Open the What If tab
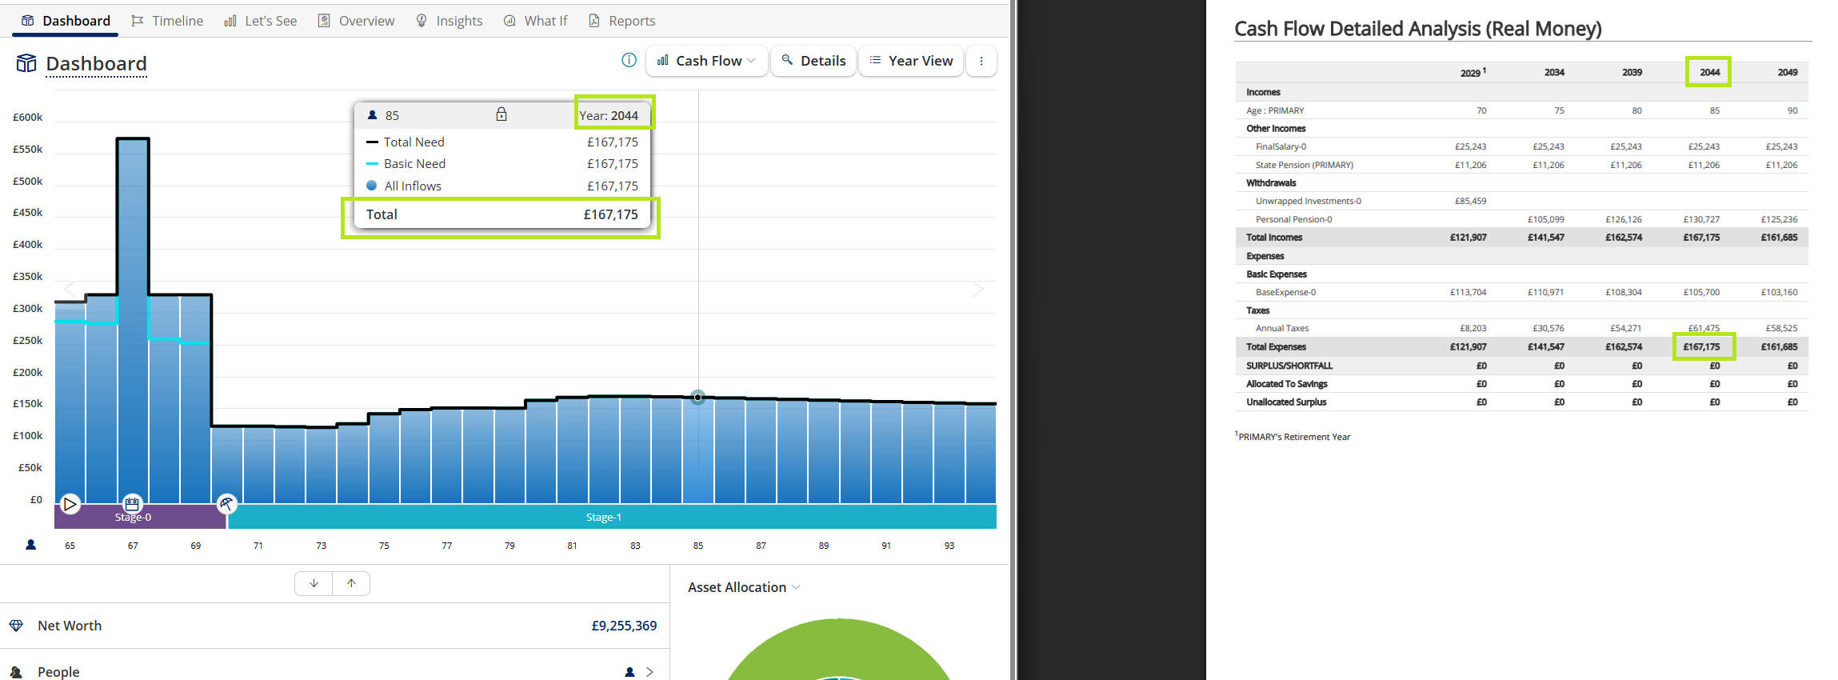 535,21
